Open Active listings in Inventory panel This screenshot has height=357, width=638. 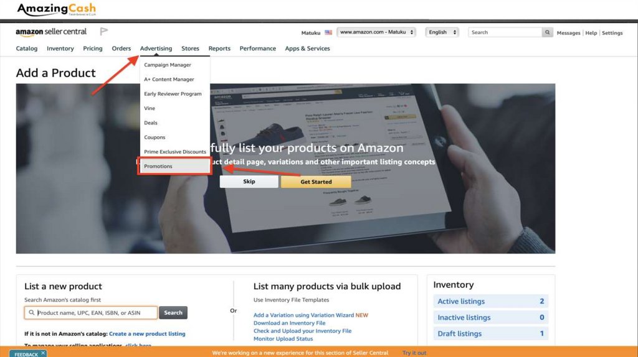tap(491, 302)
